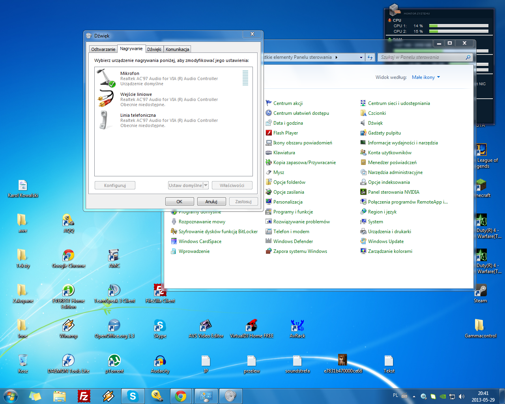
Task: Click the Ustaw domyślne button
Action: (185, 185)
